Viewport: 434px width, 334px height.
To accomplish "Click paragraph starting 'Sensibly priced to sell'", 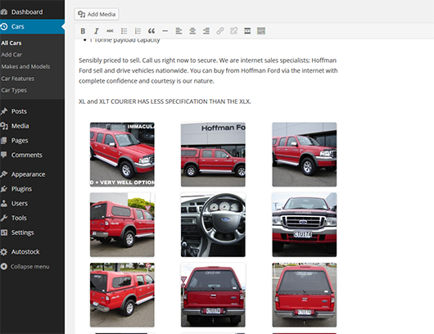I will (208, 70).
